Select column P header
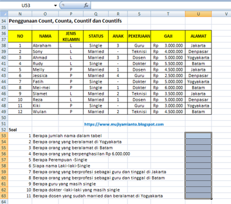 pos(71,14)
